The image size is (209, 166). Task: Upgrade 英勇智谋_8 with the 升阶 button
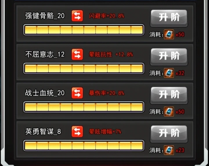click(x=169, y=133)
